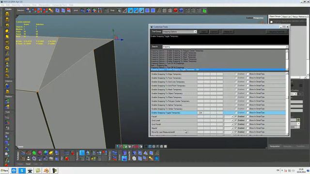The image size is (310, 174).
Task: Open Skype from the taskbar
Action: (22, 171)
